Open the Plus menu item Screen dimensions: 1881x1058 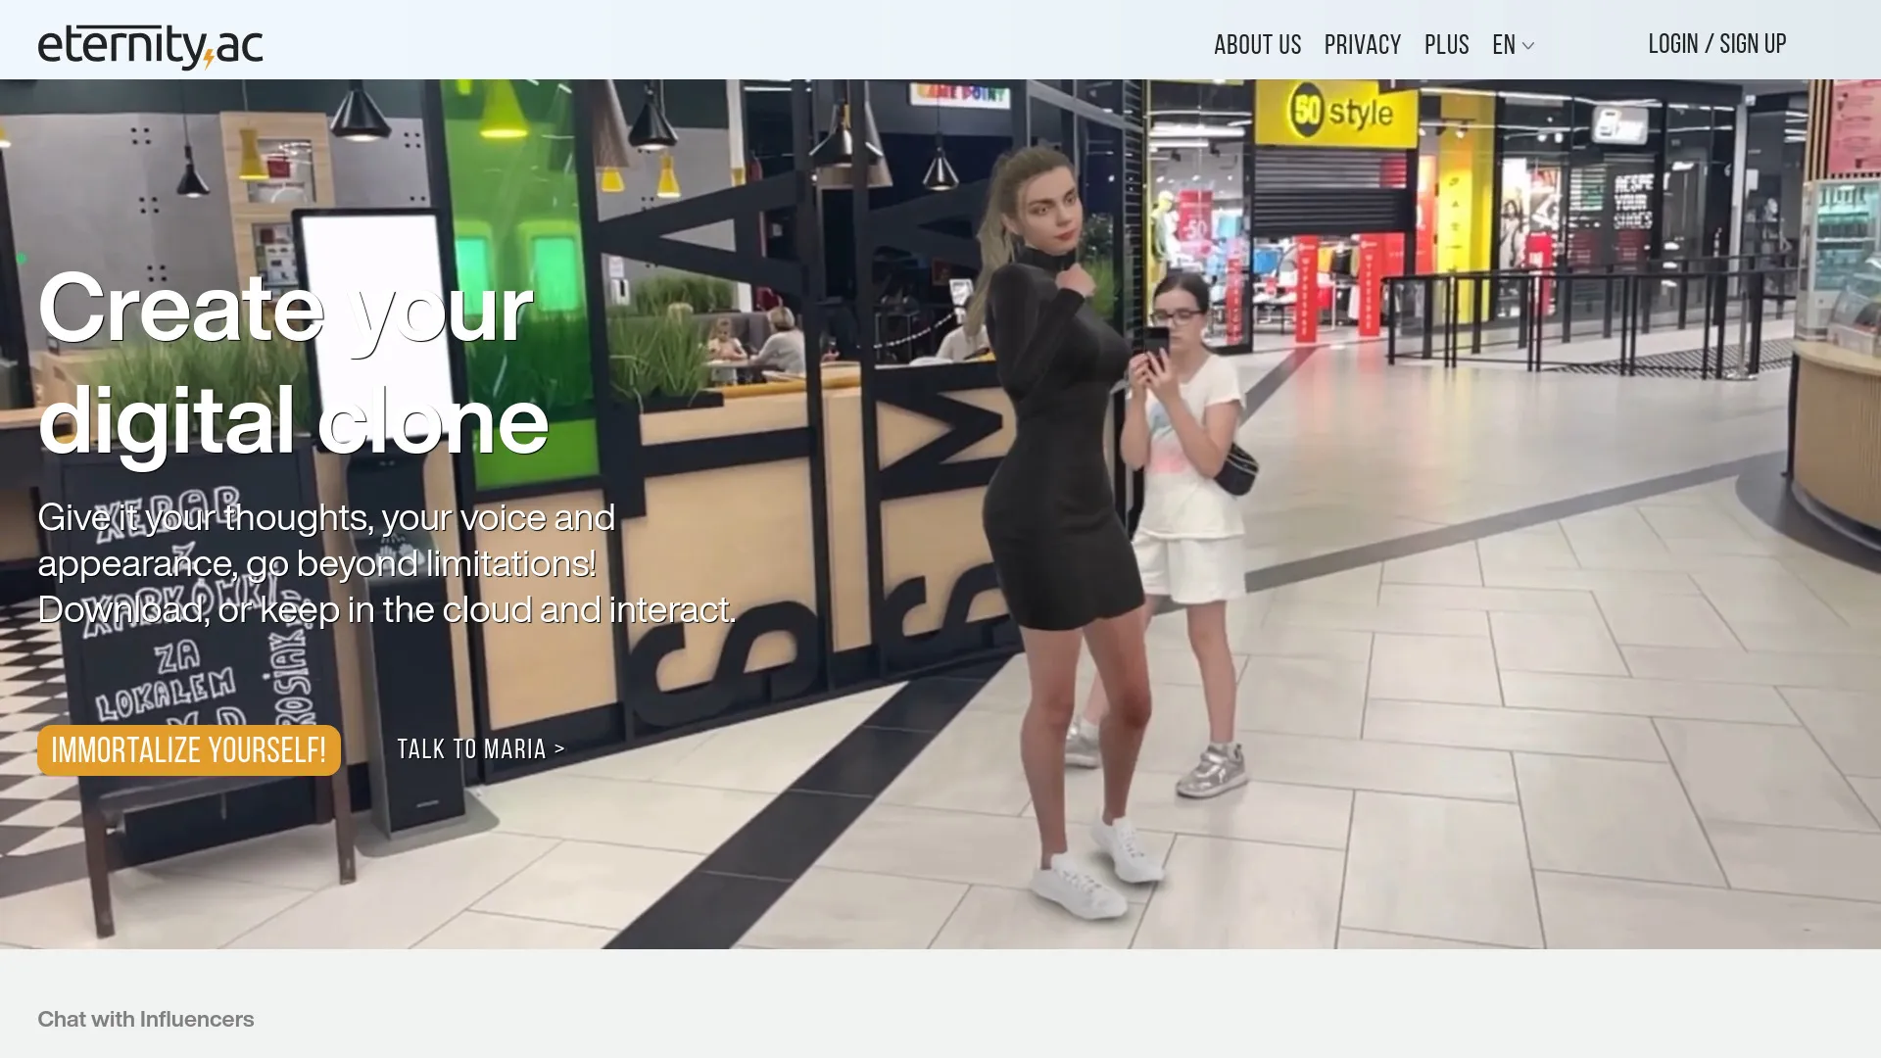click(x=1446, y=45)
